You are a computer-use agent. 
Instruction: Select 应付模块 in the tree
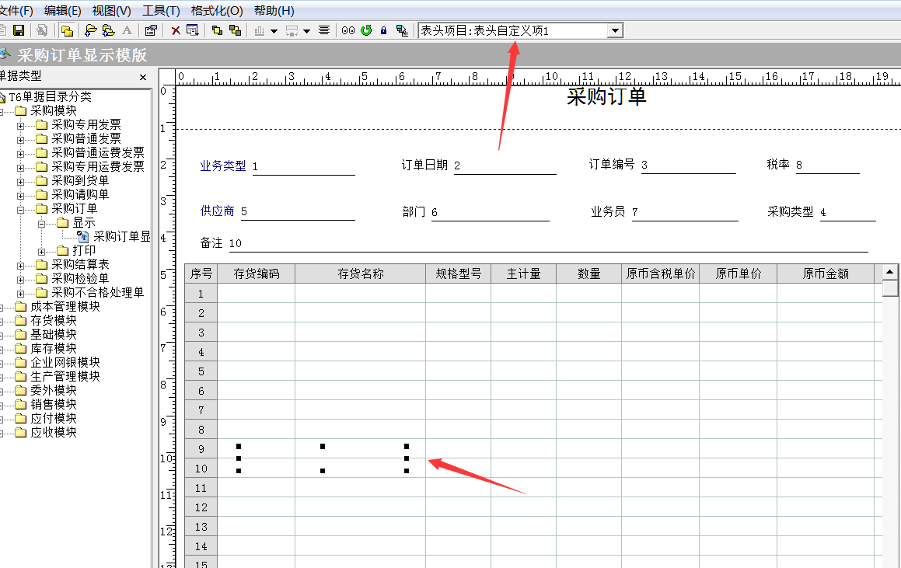pyautogui.click(x=54, y=418)
